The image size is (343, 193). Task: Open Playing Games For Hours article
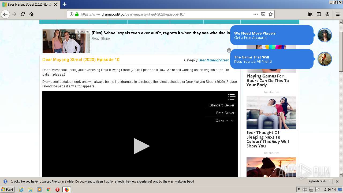coord(267,80)
